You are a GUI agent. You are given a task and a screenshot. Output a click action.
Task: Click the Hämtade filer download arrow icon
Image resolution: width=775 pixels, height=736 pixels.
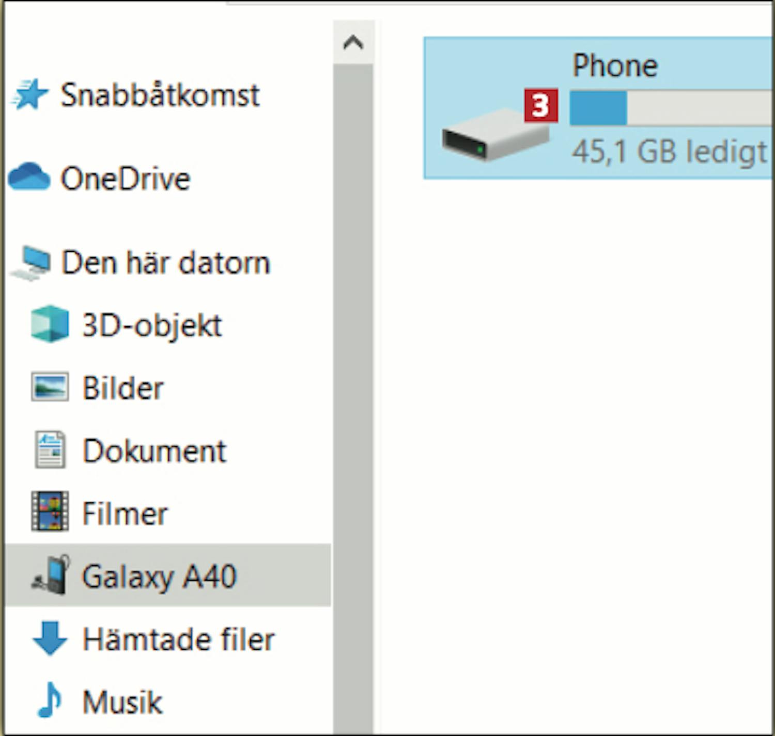click(50, 638)
